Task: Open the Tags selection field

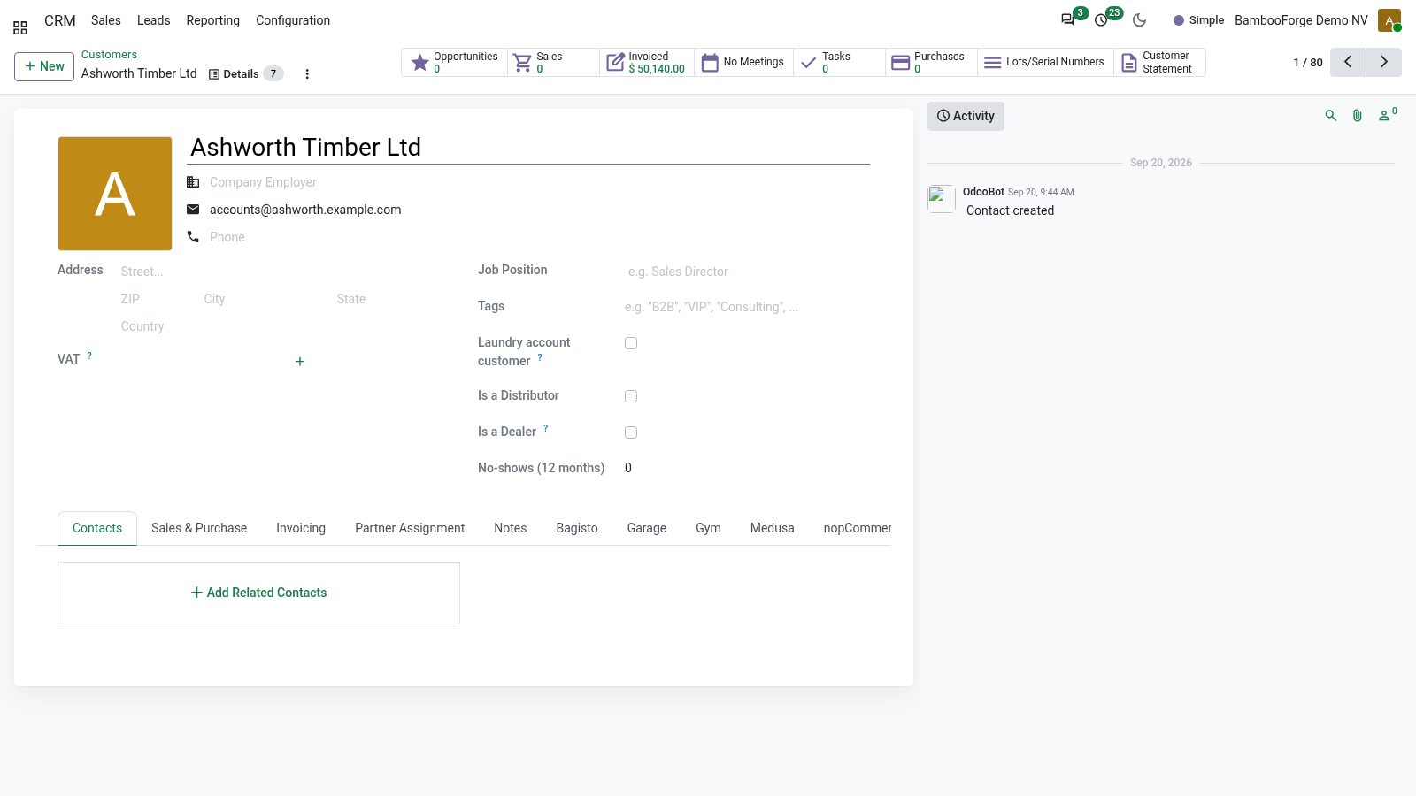Action: coord(747,307)
